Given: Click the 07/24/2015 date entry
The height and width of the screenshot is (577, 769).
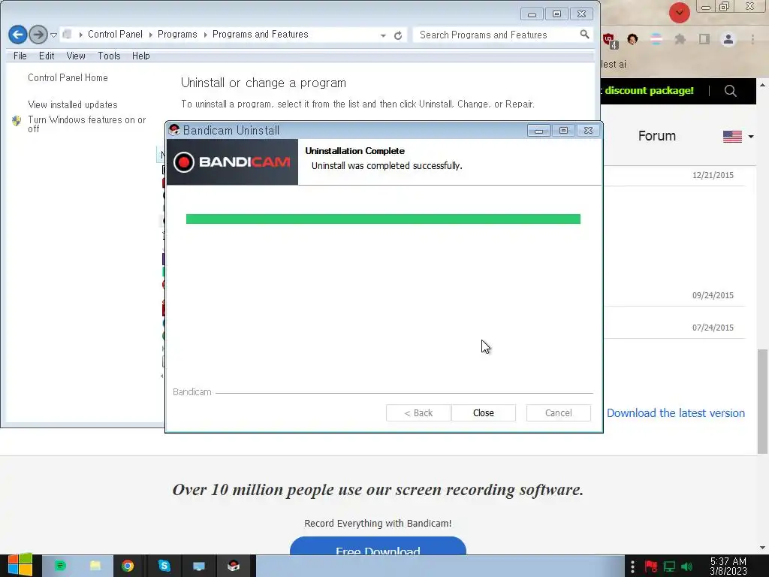Looking at the screenshot, I should coord(713,328).
